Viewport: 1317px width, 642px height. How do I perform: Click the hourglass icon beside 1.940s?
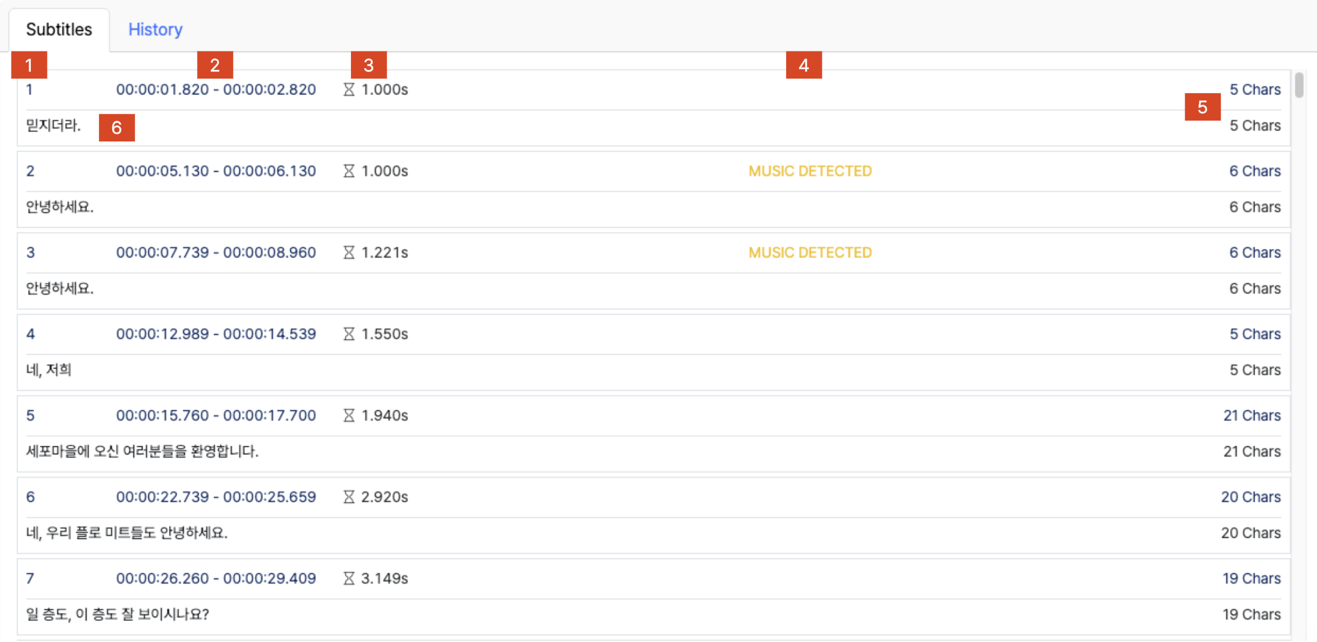[x=349, y=415]
